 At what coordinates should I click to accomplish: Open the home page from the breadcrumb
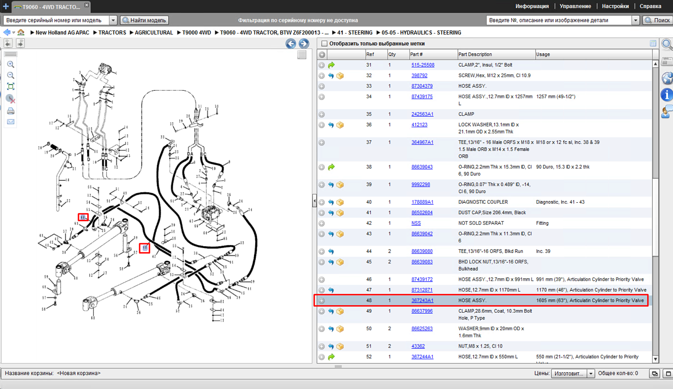point(21,32)
